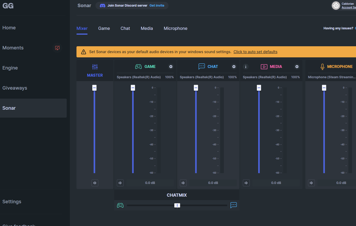Mute the GAME channel
356x226 pixels.
120,183
